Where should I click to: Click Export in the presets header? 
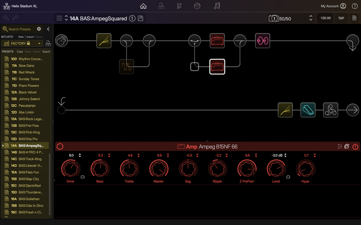pyautogui.click(x=46, y=52)
